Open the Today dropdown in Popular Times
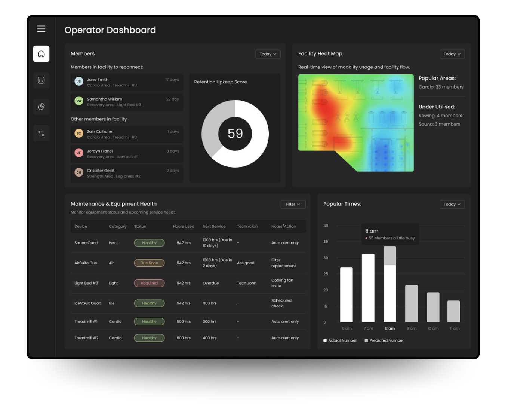The height and width of the screenshot is (404, 505). (452, 204)
